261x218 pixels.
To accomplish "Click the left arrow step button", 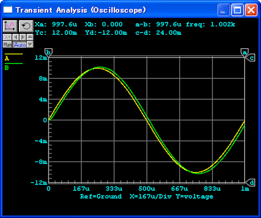I will pyautogui.click(x=16, y=37).
